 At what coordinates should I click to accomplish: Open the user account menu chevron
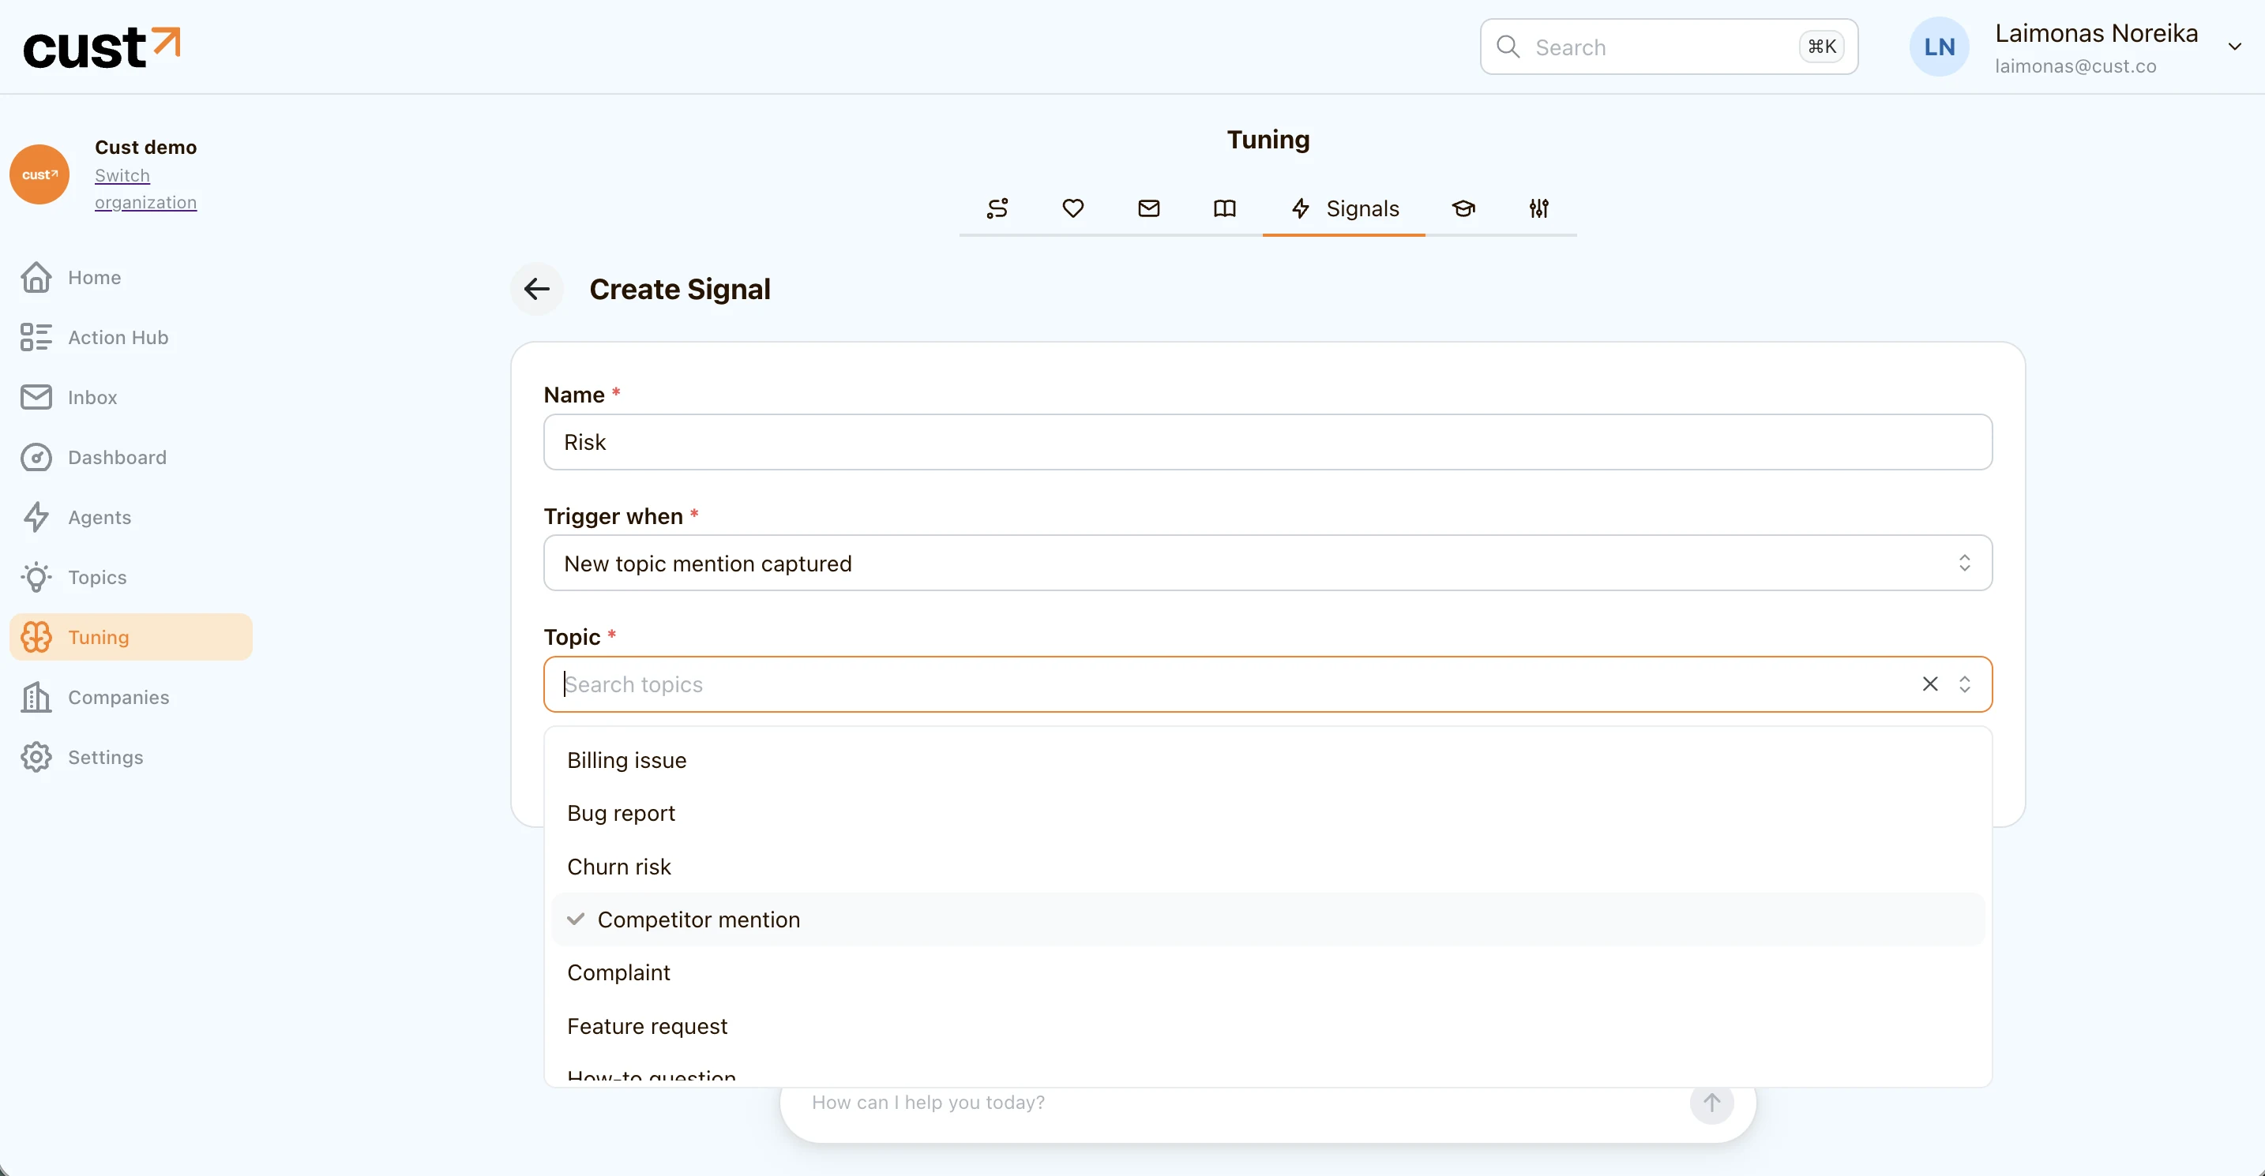tap(2234, 47)
